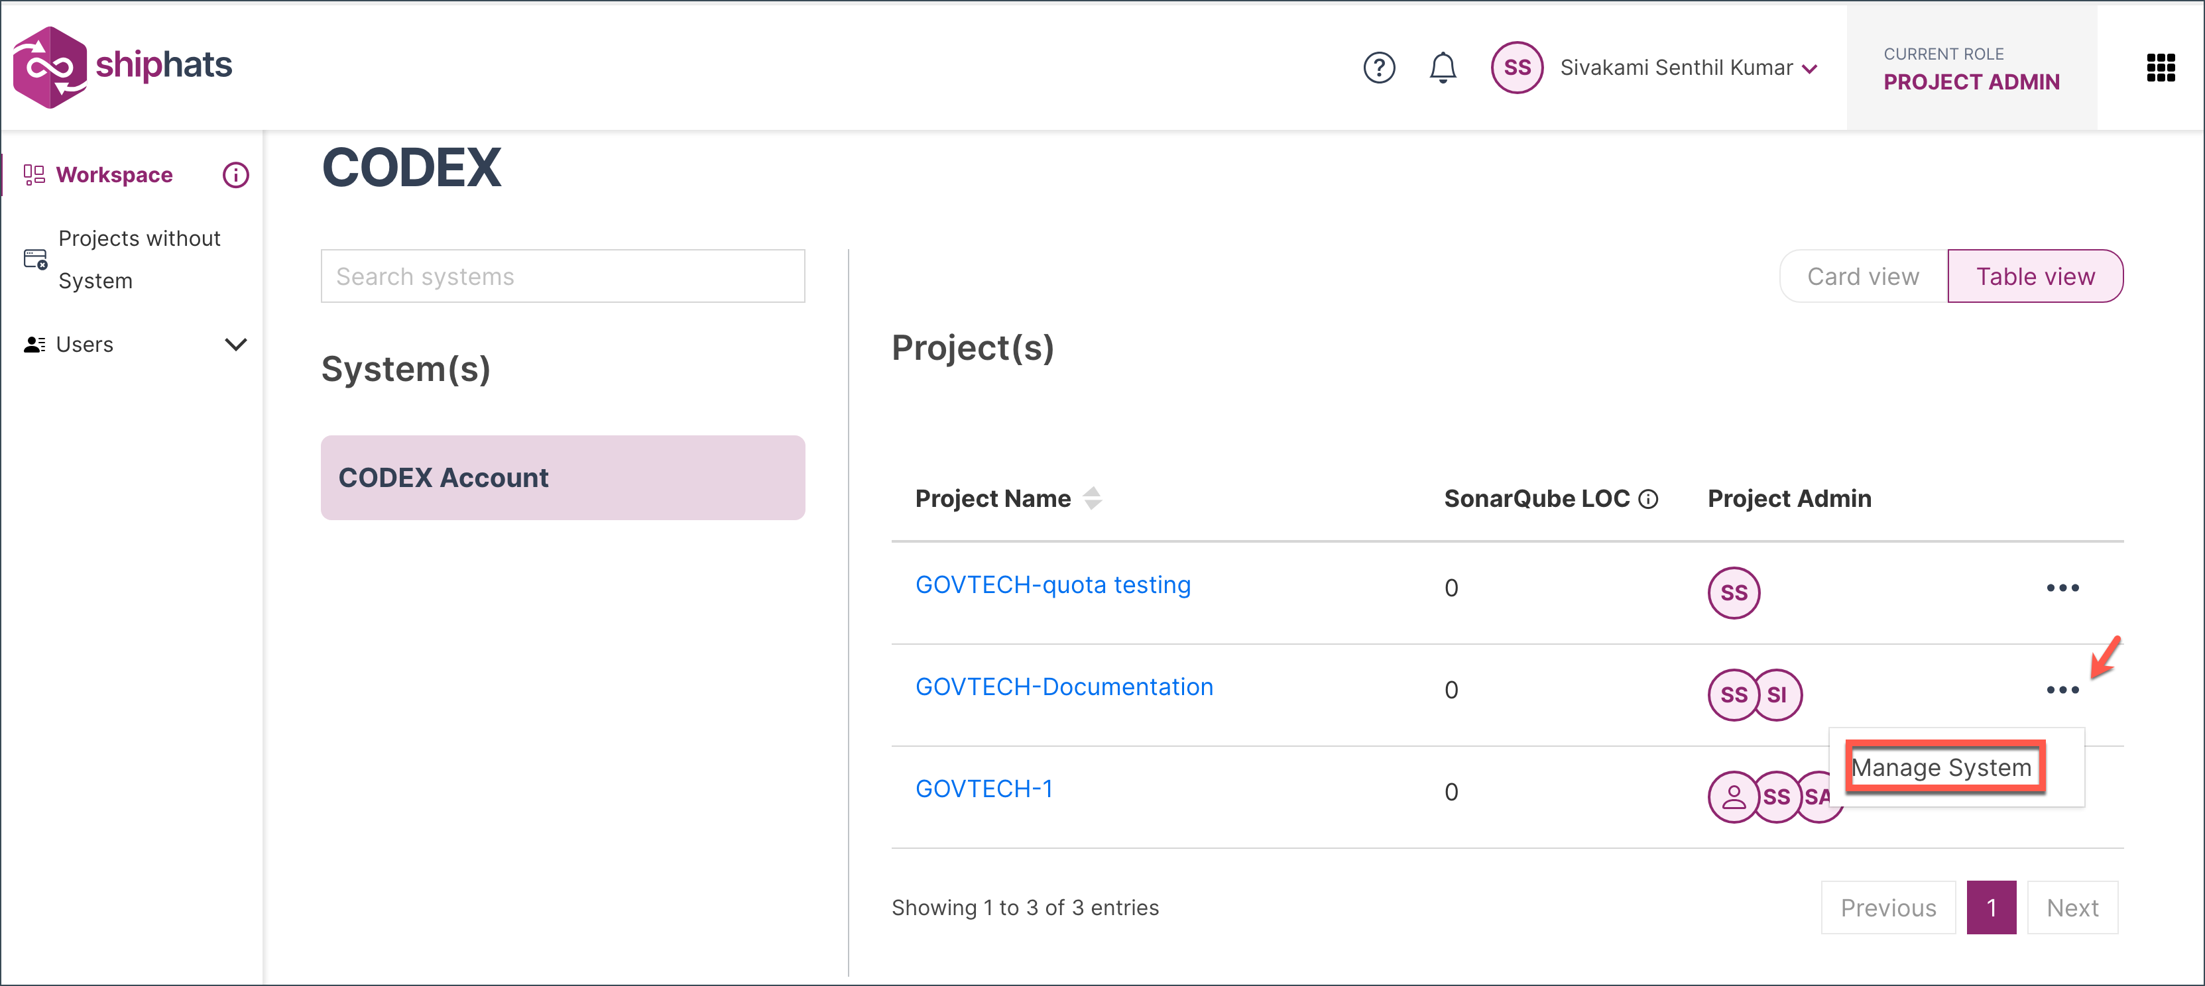Image resolution: width=2205 pixels, height=986 pixels.
Task: Sort by Project Name arrows
Action: (x=1093, y=498)
